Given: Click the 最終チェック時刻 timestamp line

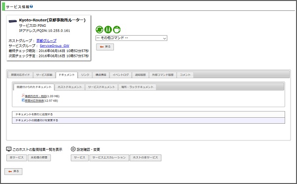Looking at the screenshot, I should [49, 51].
